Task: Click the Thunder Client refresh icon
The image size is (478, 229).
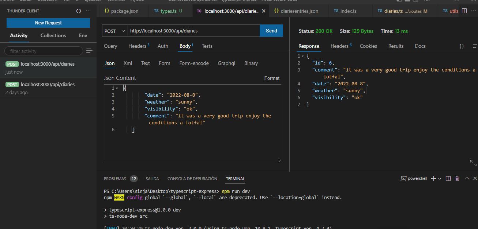Action: coord(79,11)
